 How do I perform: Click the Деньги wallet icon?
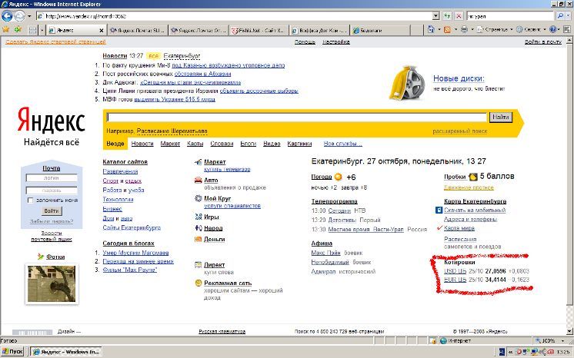point(198,239)
